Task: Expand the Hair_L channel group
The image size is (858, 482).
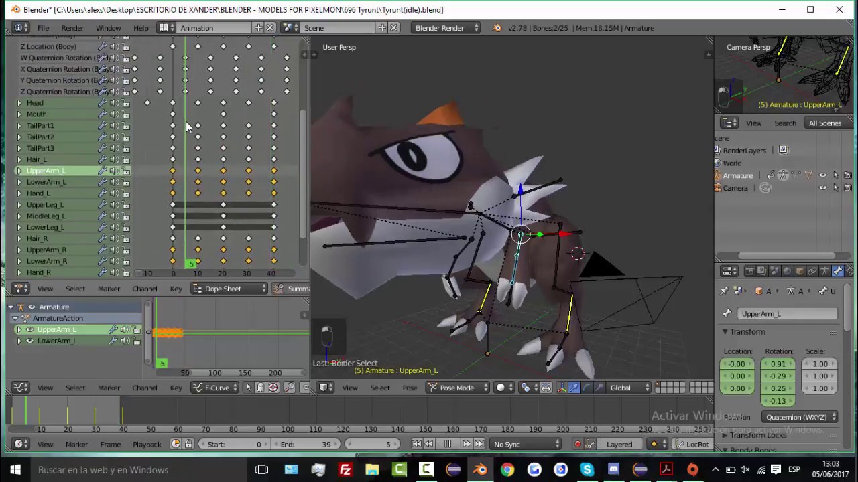Action: tap(19, 159)
